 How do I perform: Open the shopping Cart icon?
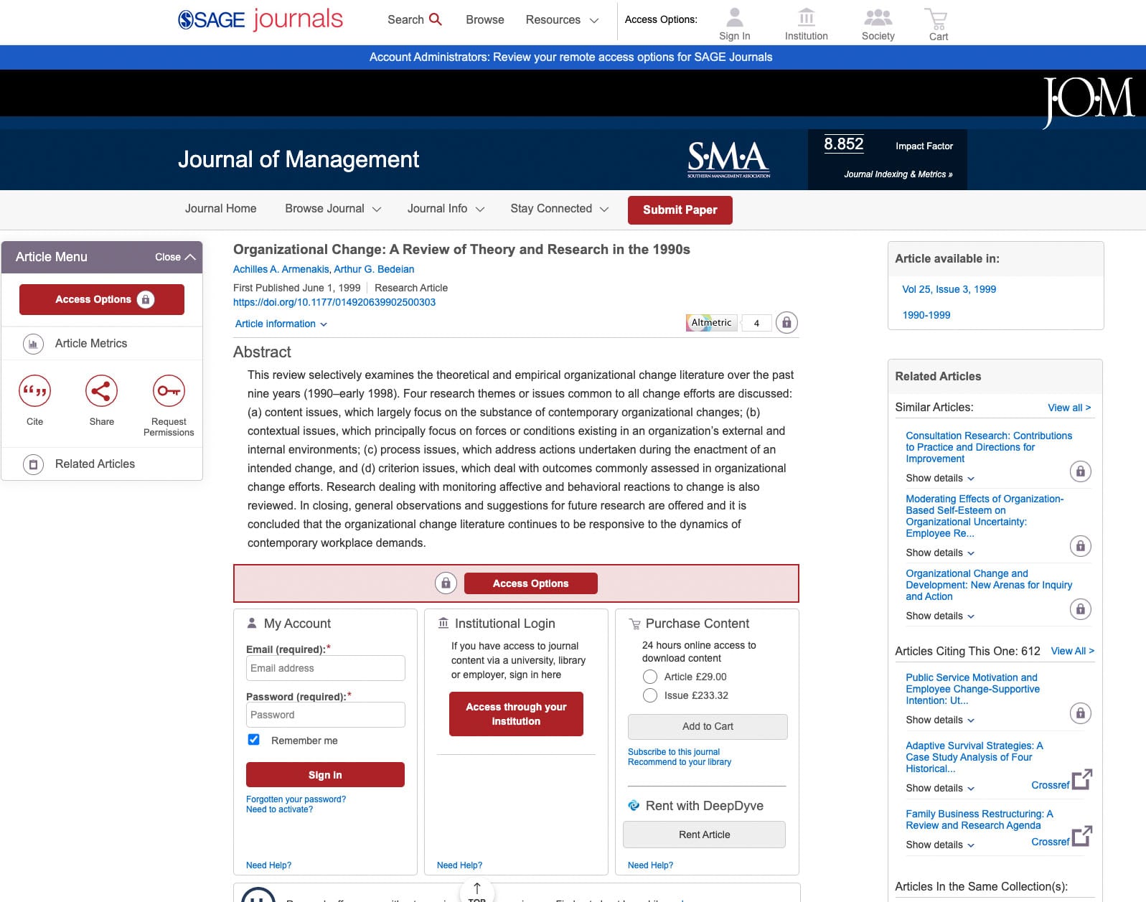coord(936,18)
